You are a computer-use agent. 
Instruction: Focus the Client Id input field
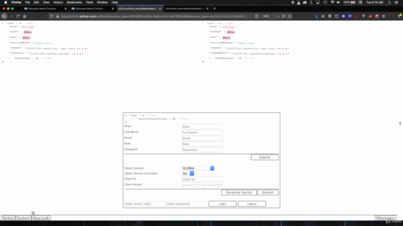[x=202, y=180]
